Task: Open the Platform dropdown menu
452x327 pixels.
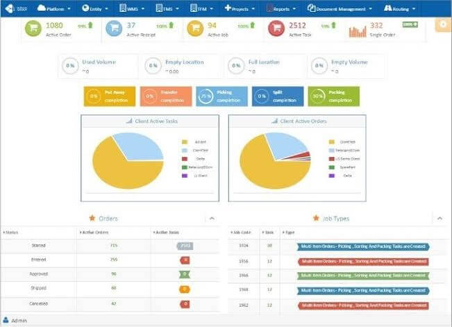Action: coord(54,8)
